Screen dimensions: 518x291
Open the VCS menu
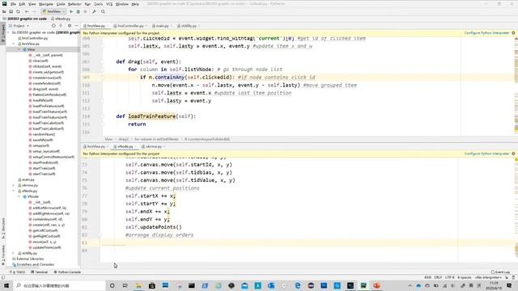click(x=109, y=4)
